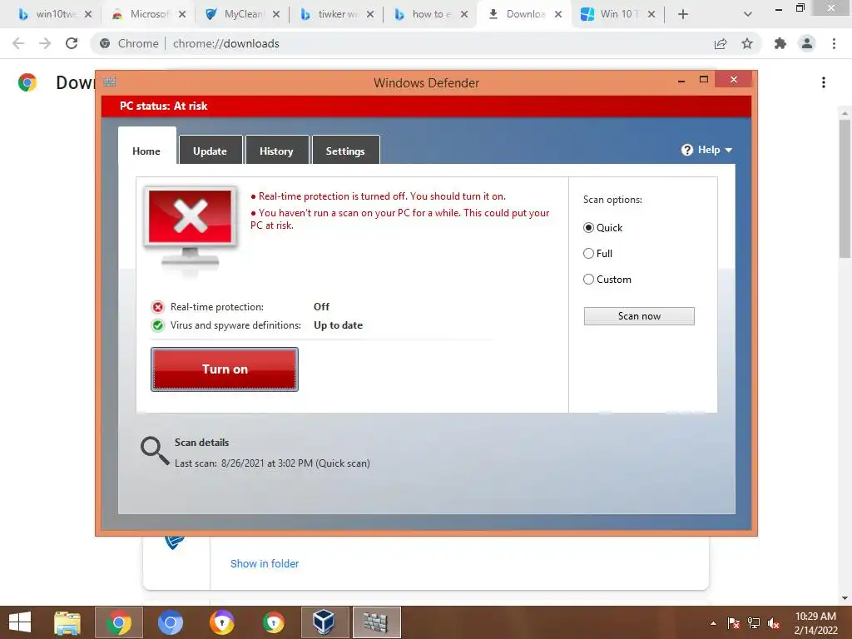Click the 'PC status: At risk' banner text

tap(164, 106)
